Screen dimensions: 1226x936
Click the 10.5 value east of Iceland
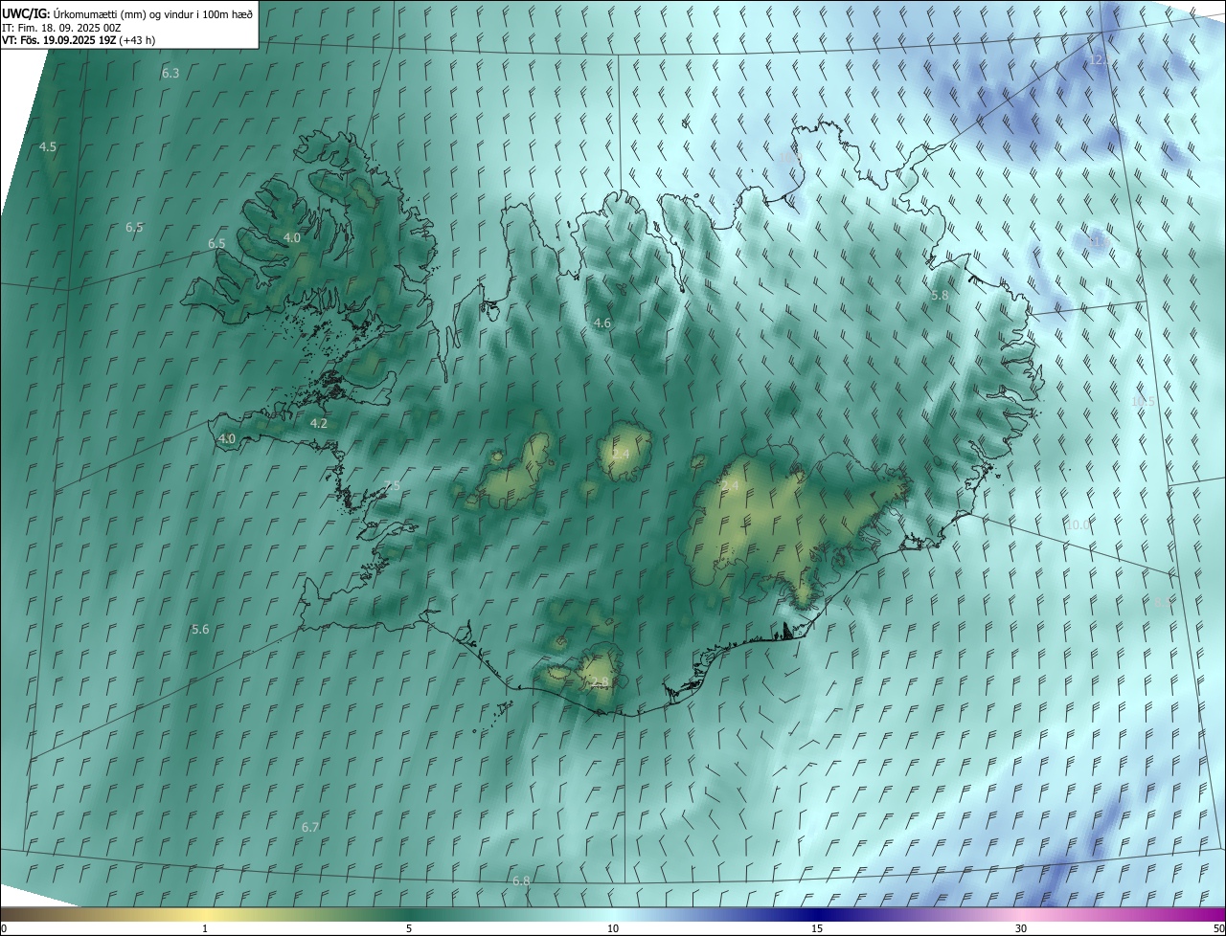point(1144,401)
